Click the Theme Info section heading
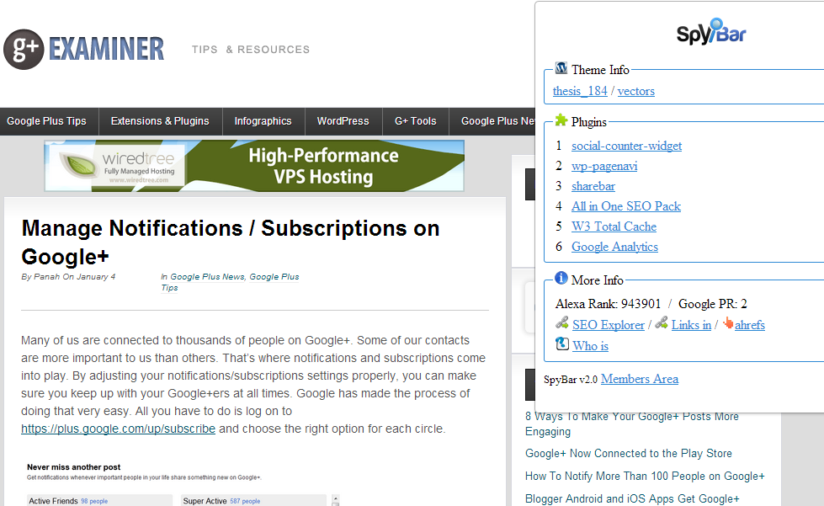Viewport: 824px width, 506px height. [x=600, y=70]
